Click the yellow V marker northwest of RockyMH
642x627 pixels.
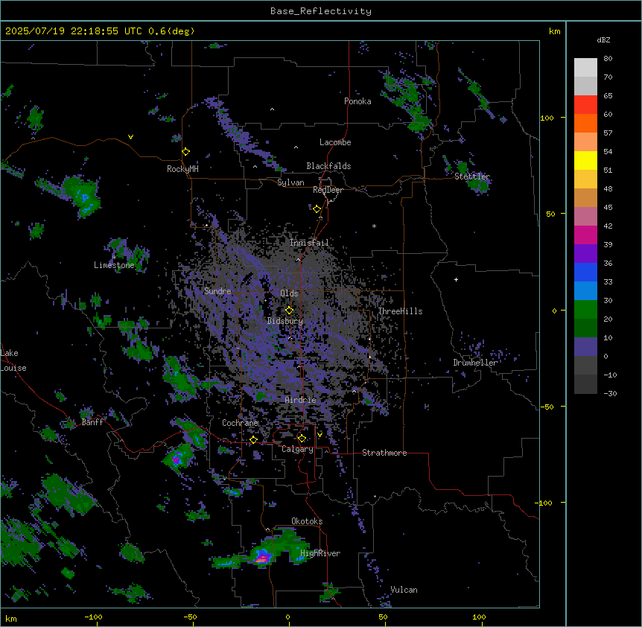click(130, 137)
